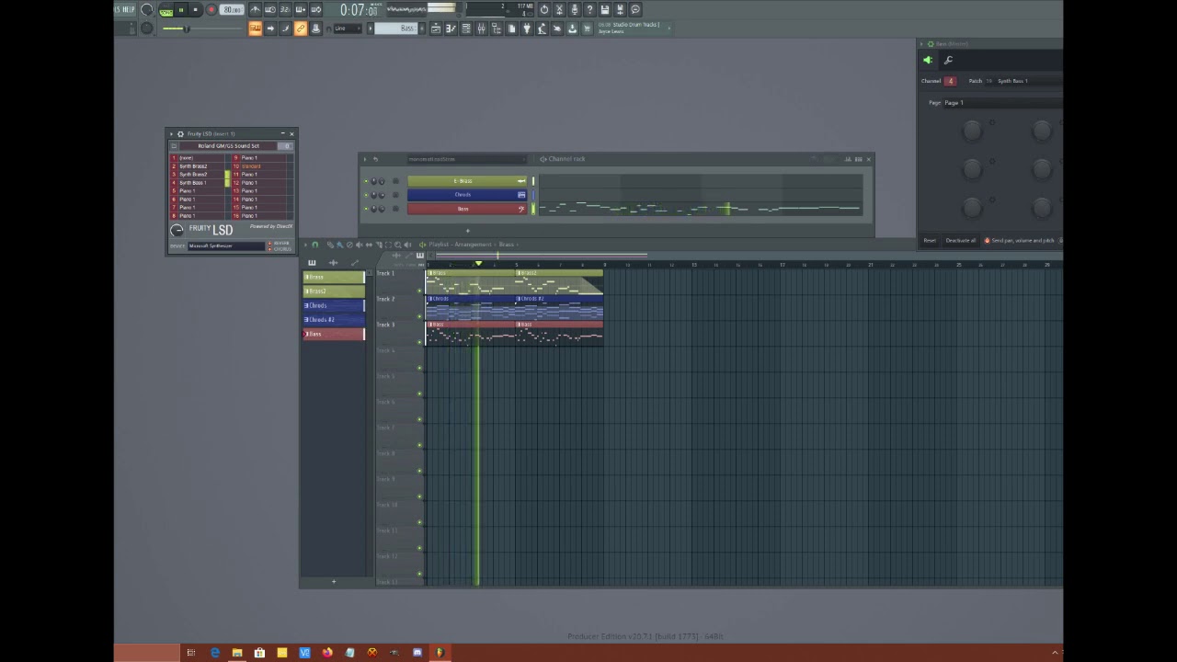Toggle step/piano roll view in Channel rack
The width and height of the screenshot is (1177, 662).
click(859, 159)
